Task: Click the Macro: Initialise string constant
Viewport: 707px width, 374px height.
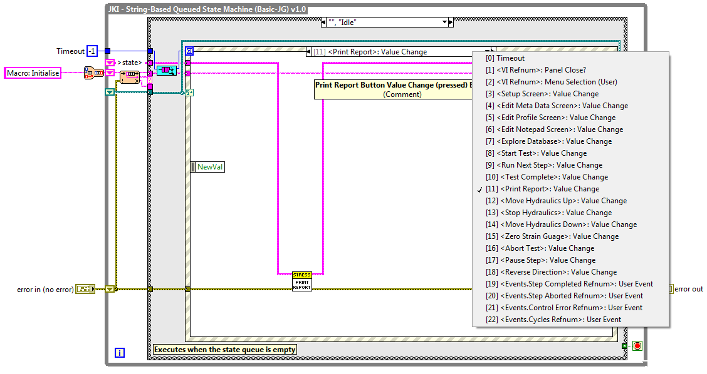Action: [34, 73]
